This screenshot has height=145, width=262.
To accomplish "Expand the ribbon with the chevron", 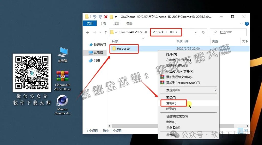I will [x=241, y=24].
